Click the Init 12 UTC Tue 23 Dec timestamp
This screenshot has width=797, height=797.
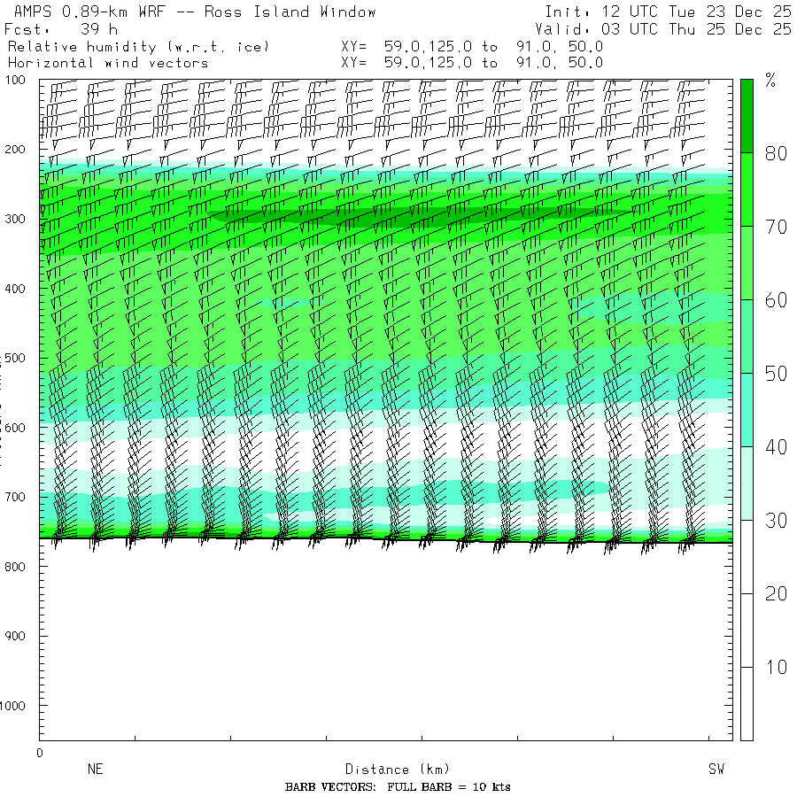click(x=668, y=12)
